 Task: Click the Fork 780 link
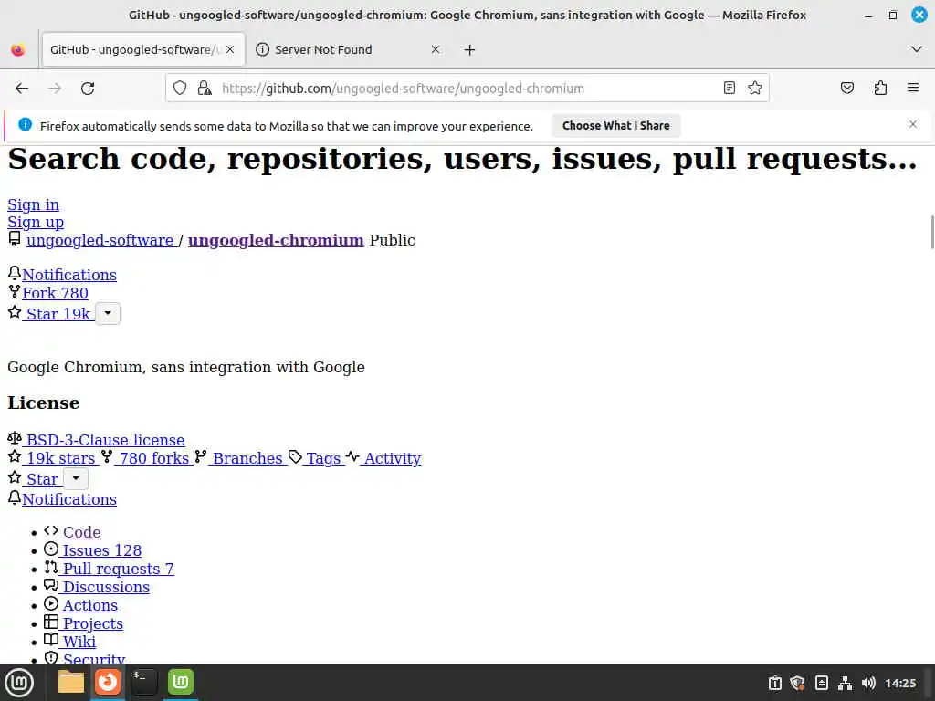55,293
